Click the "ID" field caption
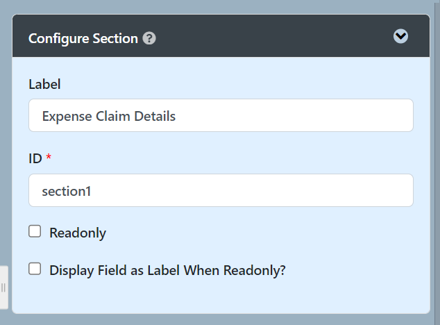 [35, 159]
